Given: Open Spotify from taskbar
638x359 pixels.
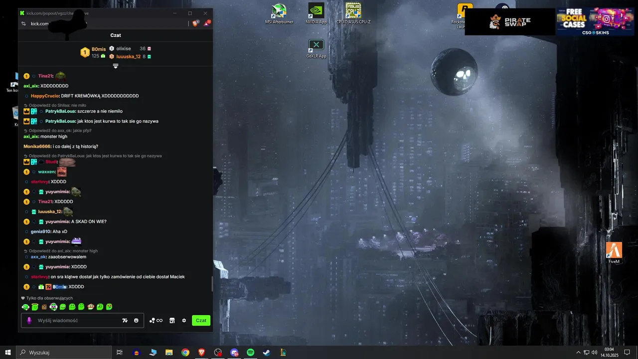Looking at the screenshot, I should click(x=251, y=353).
